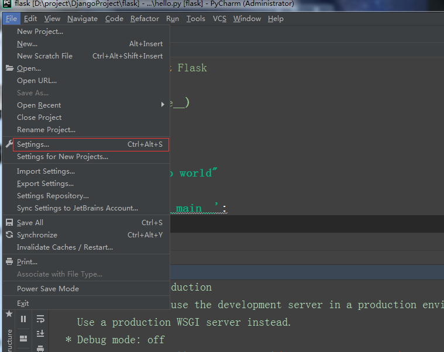The image size is (444, 352).
Task: Expand the Open Recent submenu arrow
Action: pos(163,105)
